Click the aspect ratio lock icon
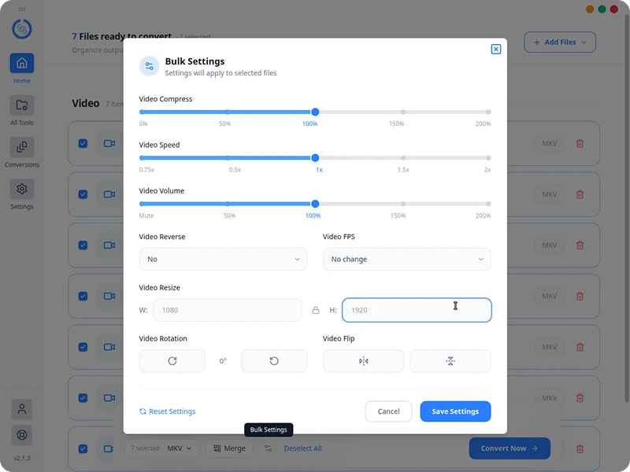 [316, 310]
